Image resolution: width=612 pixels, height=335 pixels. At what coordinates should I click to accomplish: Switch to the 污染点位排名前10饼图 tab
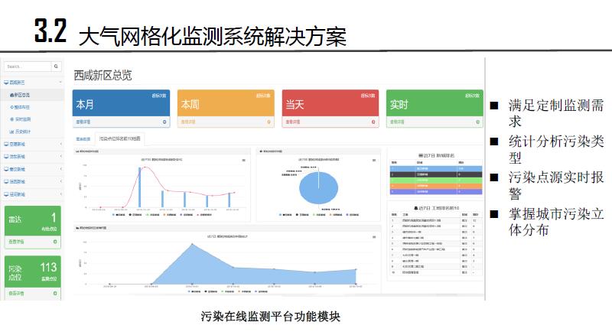[121, 140]
